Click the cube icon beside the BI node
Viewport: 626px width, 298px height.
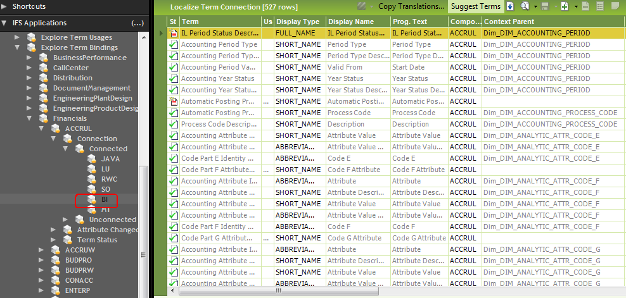92,199
